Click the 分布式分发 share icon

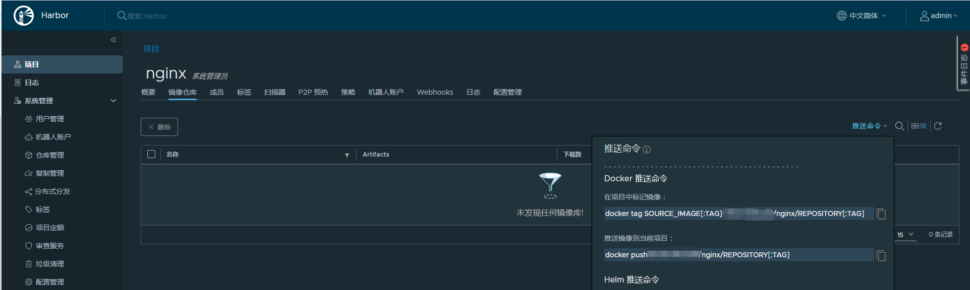(x=29, y=191)
